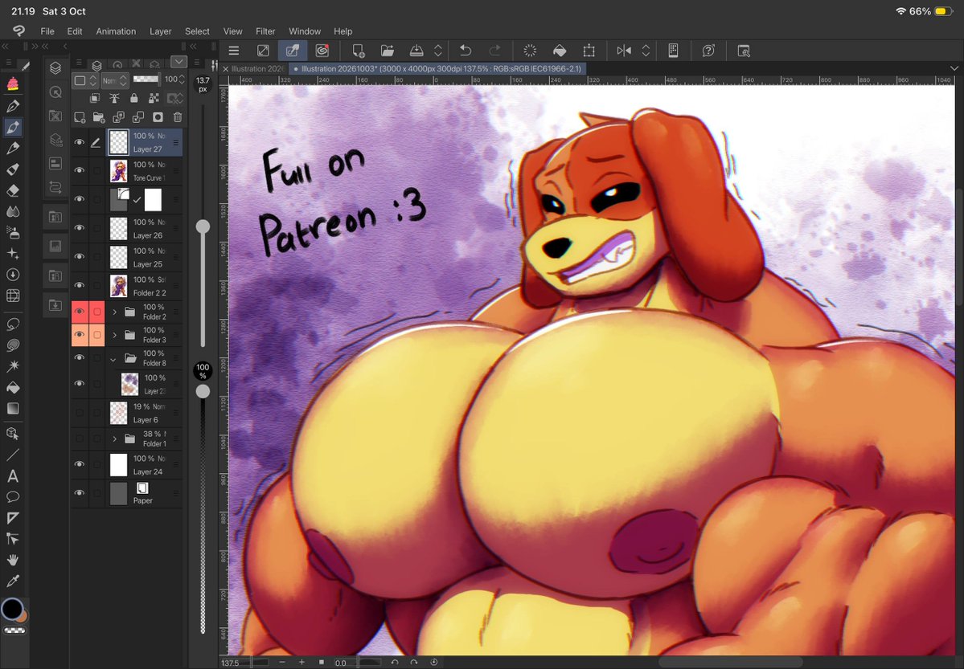The height and width of the screenshot is (669, 964).
Task: Toggle the Lock layer icon
Action: point(134,98)
